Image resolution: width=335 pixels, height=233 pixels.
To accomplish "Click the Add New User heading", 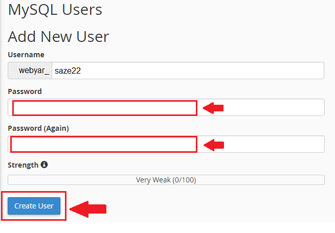I will (59, 37).
